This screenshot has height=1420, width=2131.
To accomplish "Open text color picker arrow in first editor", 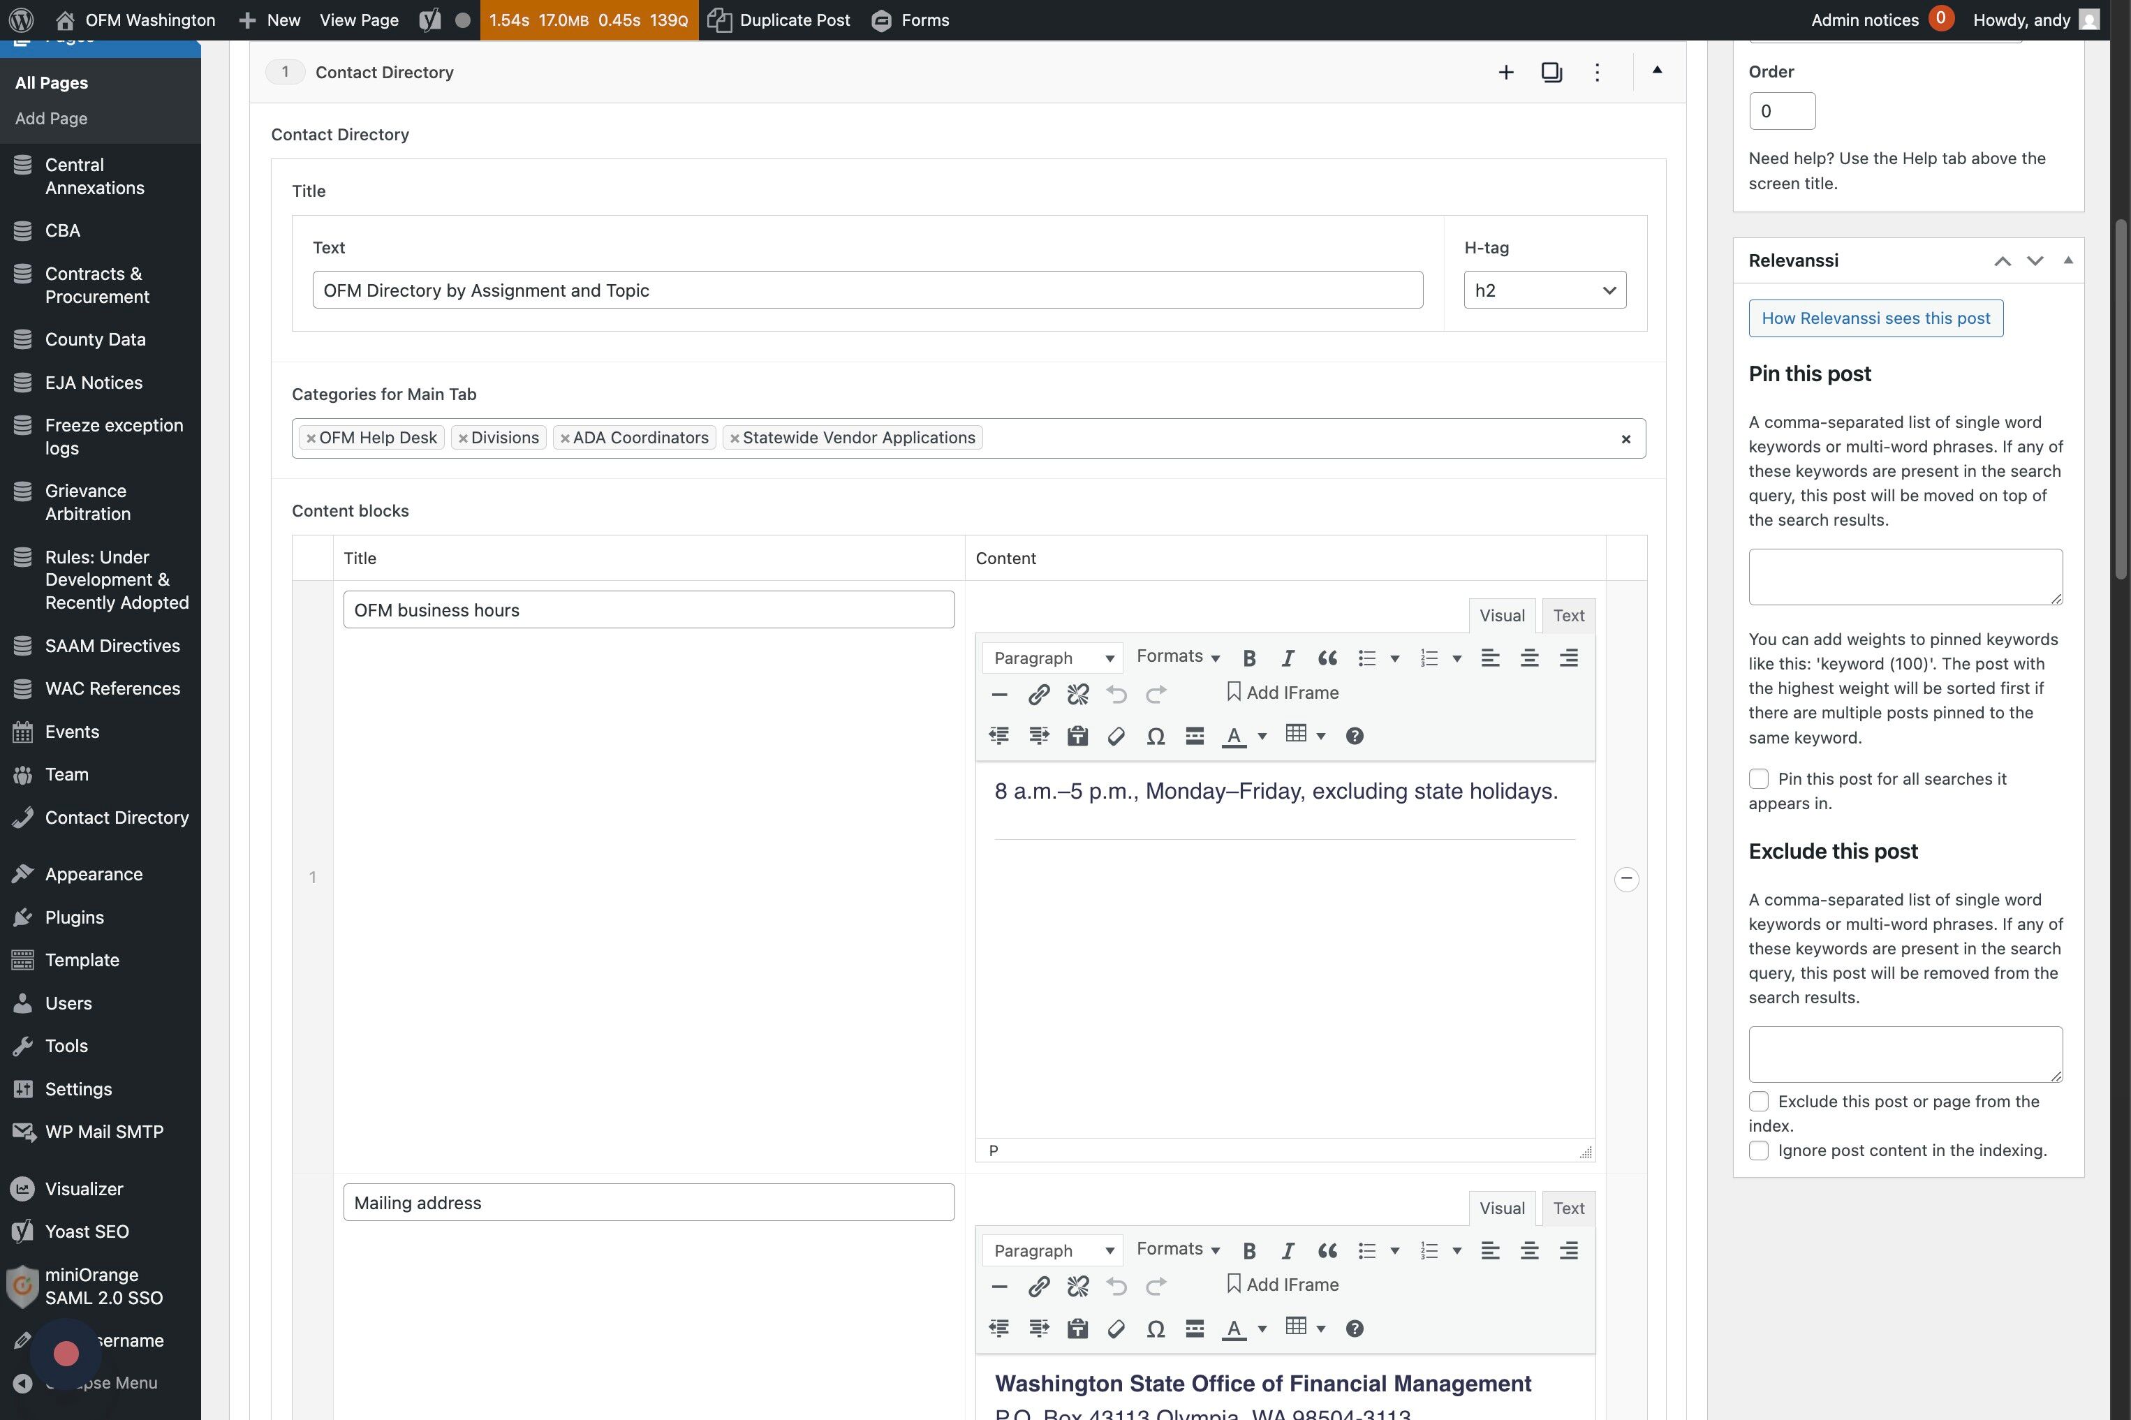I will (1262, 737).
